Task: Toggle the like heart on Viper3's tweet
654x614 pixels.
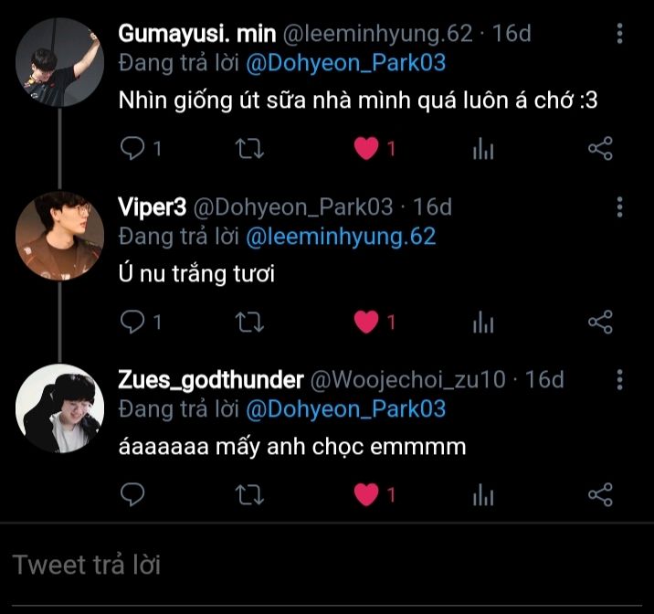Action: tap(366, 322)
